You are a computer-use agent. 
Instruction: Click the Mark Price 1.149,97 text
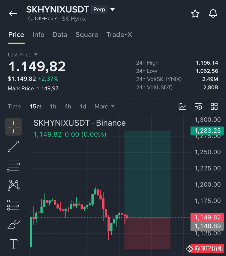pos(33,89)
